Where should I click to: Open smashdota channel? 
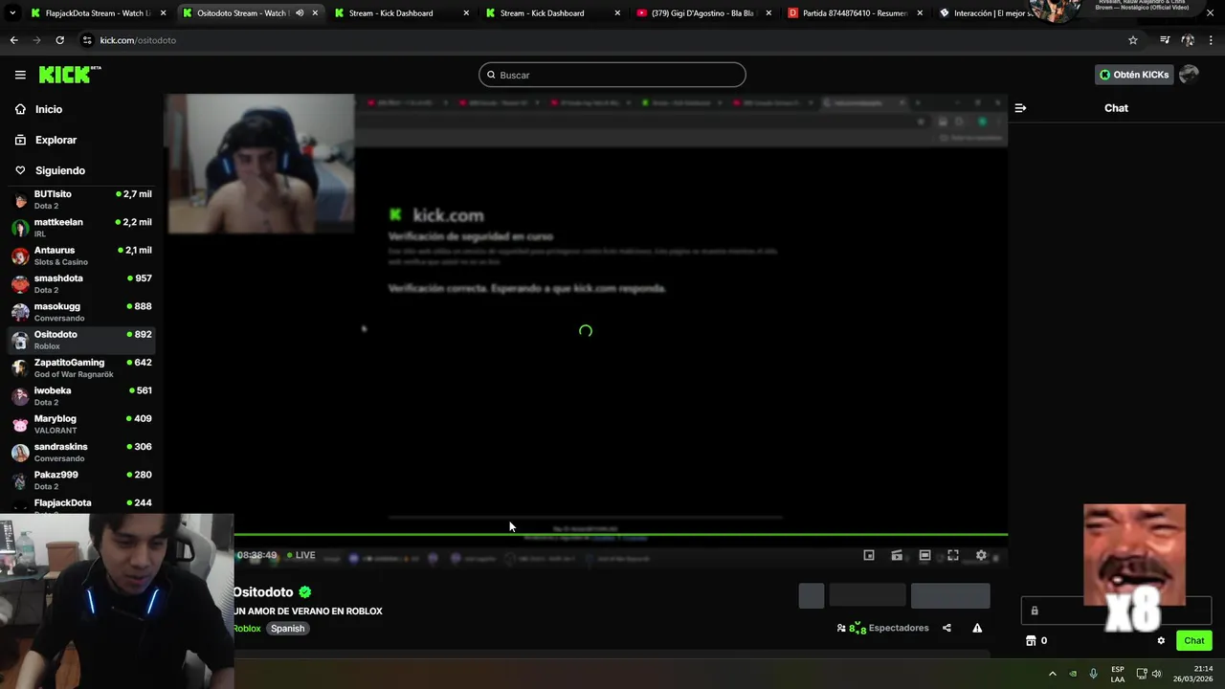tap(83, 283)
